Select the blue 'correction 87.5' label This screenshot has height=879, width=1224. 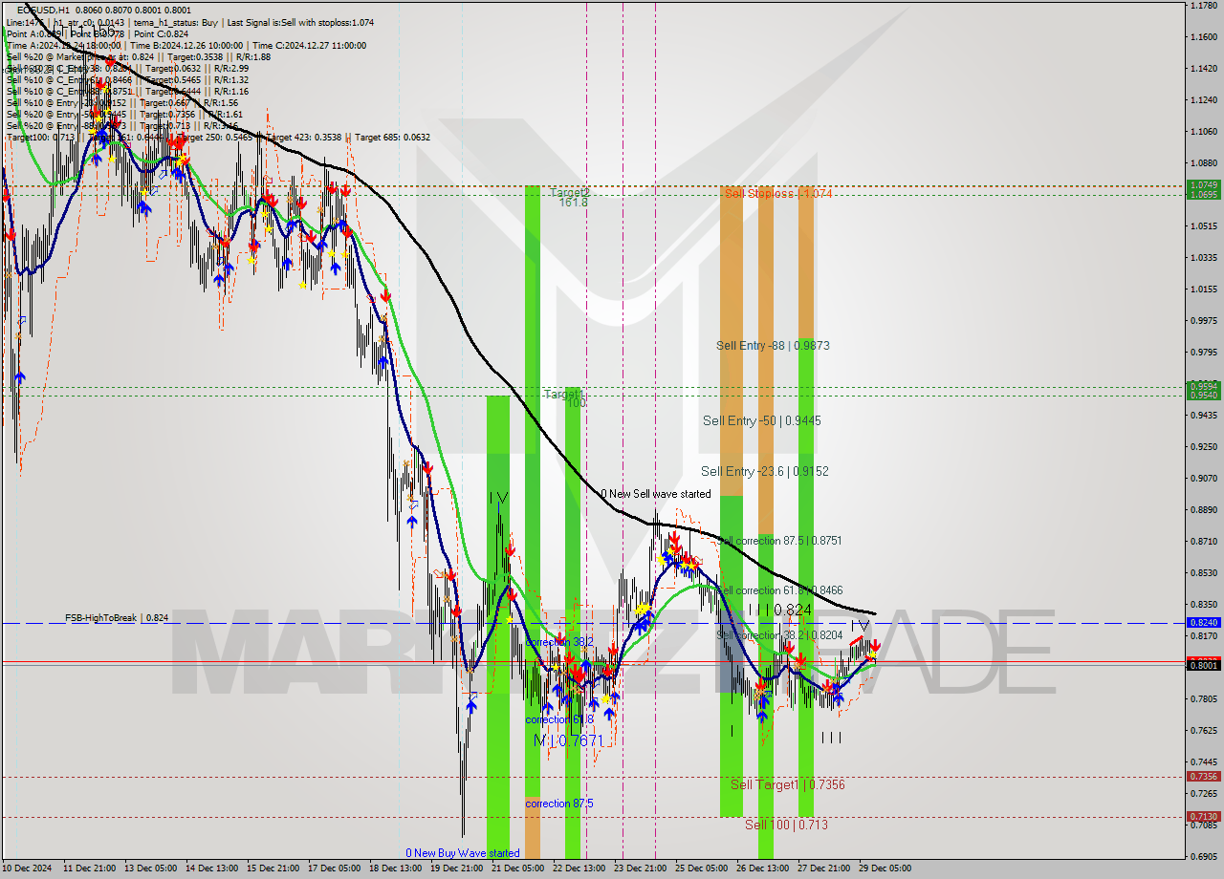pyautogui.click(x=559, y=804)
